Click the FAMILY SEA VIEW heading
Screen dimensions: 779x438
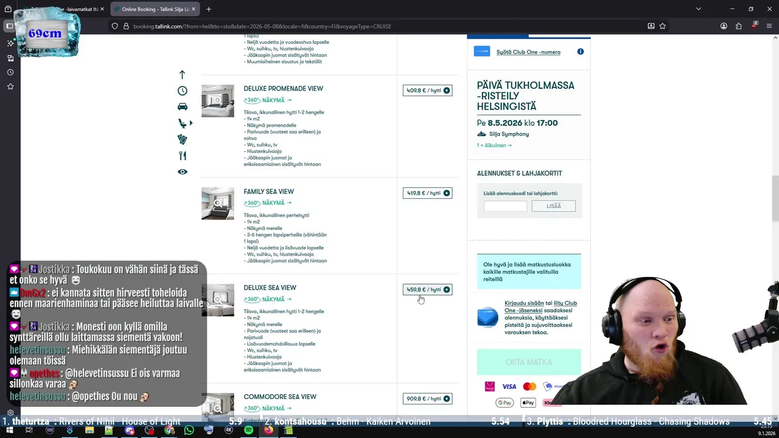(268, 192)
